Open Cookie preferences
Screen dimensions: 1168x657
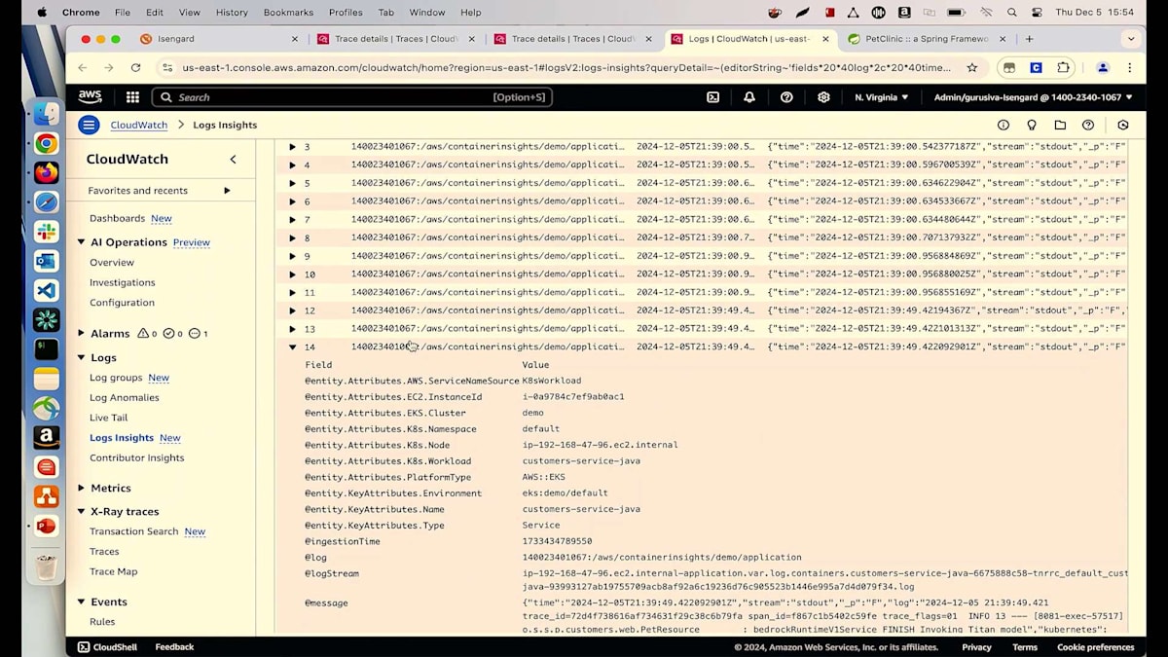click(1095, 646)
